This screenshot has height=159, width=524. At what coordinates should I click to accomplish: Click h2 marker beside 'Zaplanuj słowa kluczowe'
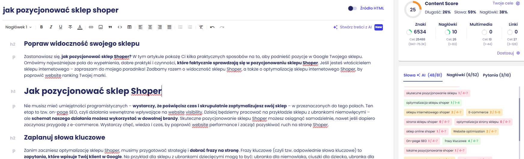[13, 138]
